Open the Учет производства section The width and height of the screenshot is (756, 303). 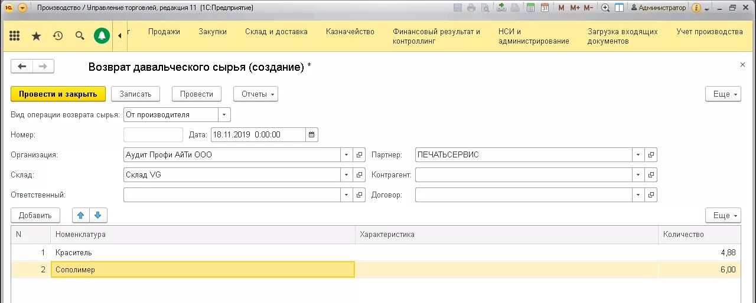coord(709,32)
